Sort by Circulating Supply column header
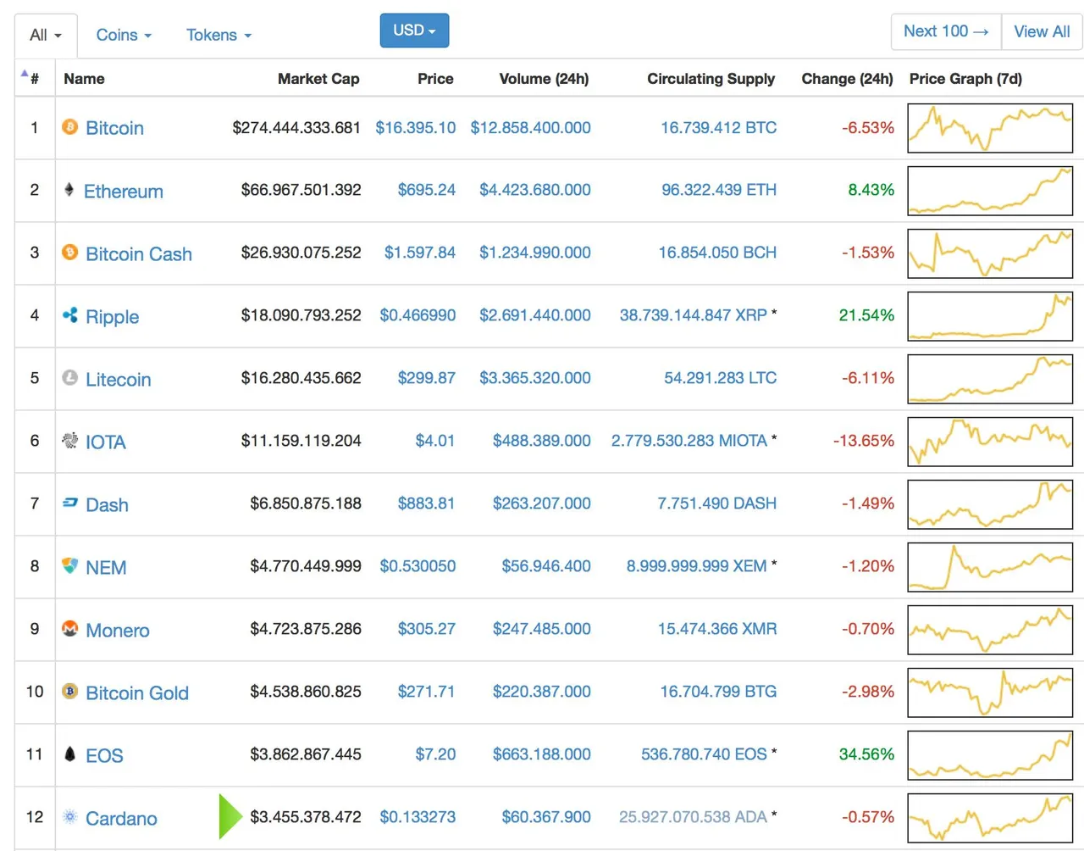This screenshot has width=1084, height=851. click(711, 79)
